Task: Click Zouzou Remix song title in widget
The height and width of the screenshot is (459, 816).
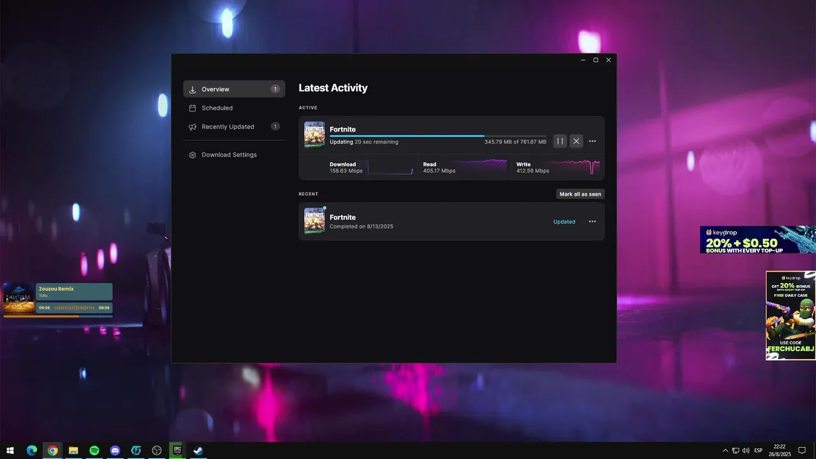Action: [56, 289]
